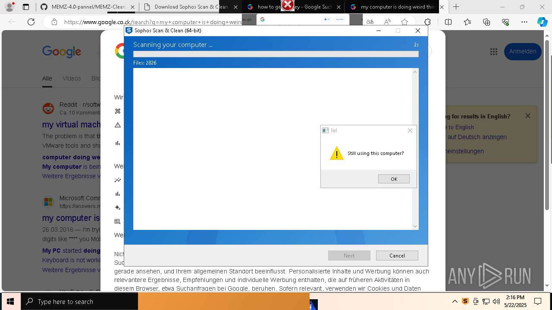Screen dimensions: 552x310
Task: Close the lol warning dialog
Action: 410,130
